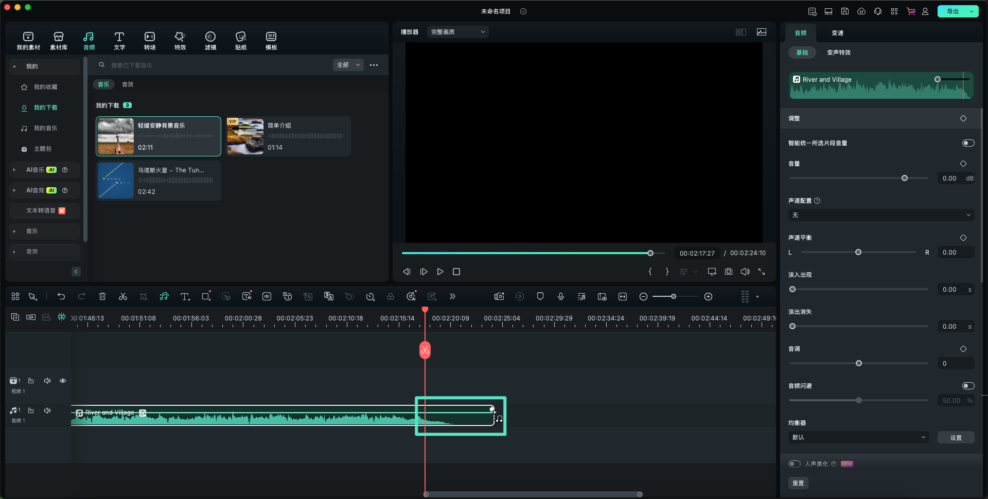Click the trash delete icon in timeline toolbar
Viewport: 988px width, 499px height.
[x=102, y=296]
